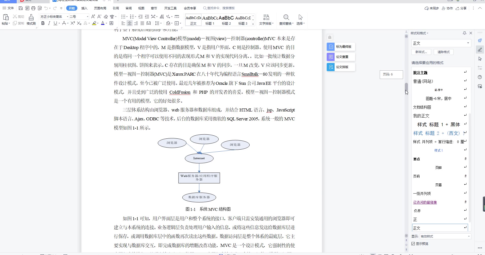Toggle align right for paragraph
Image resolution: width=485 pixels, height=255 pixels.
click(x=136, y=23)
